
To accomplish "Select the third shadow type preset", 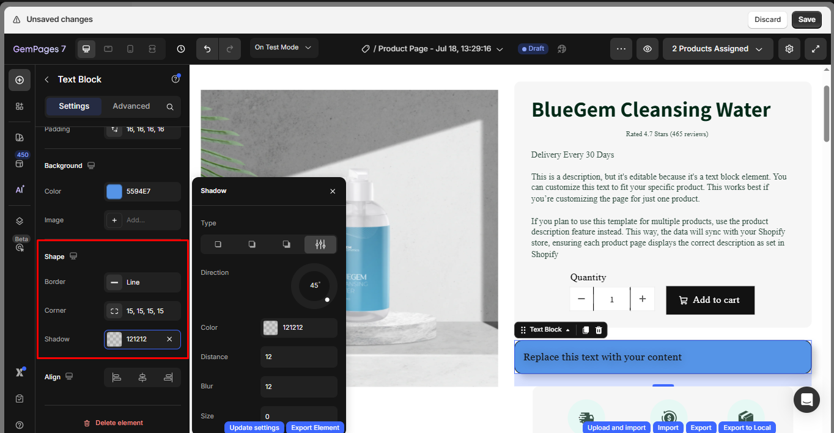I will (286, 244).
